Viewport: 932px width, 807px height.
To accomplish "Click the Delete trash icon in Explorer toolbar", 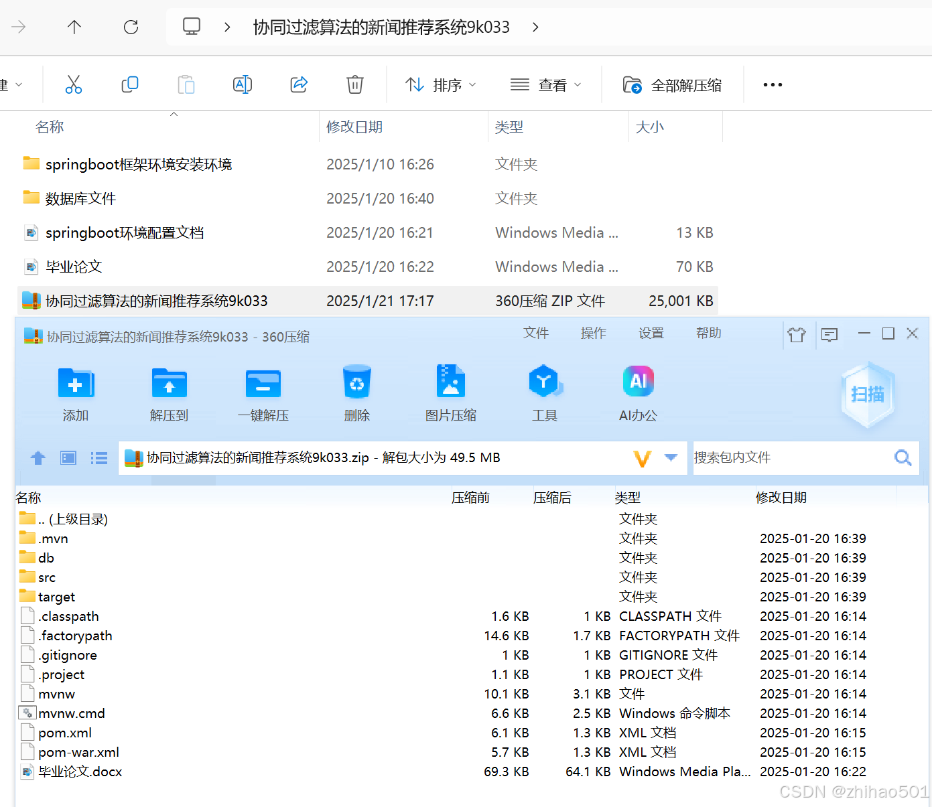I will click(x=355, y=84).
